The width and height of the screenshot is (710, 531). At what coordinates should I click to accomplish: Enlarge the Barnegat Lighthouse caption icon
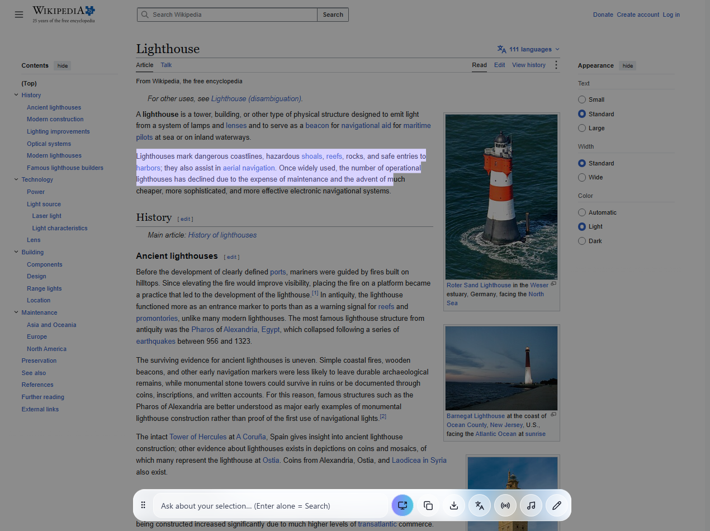553,415
